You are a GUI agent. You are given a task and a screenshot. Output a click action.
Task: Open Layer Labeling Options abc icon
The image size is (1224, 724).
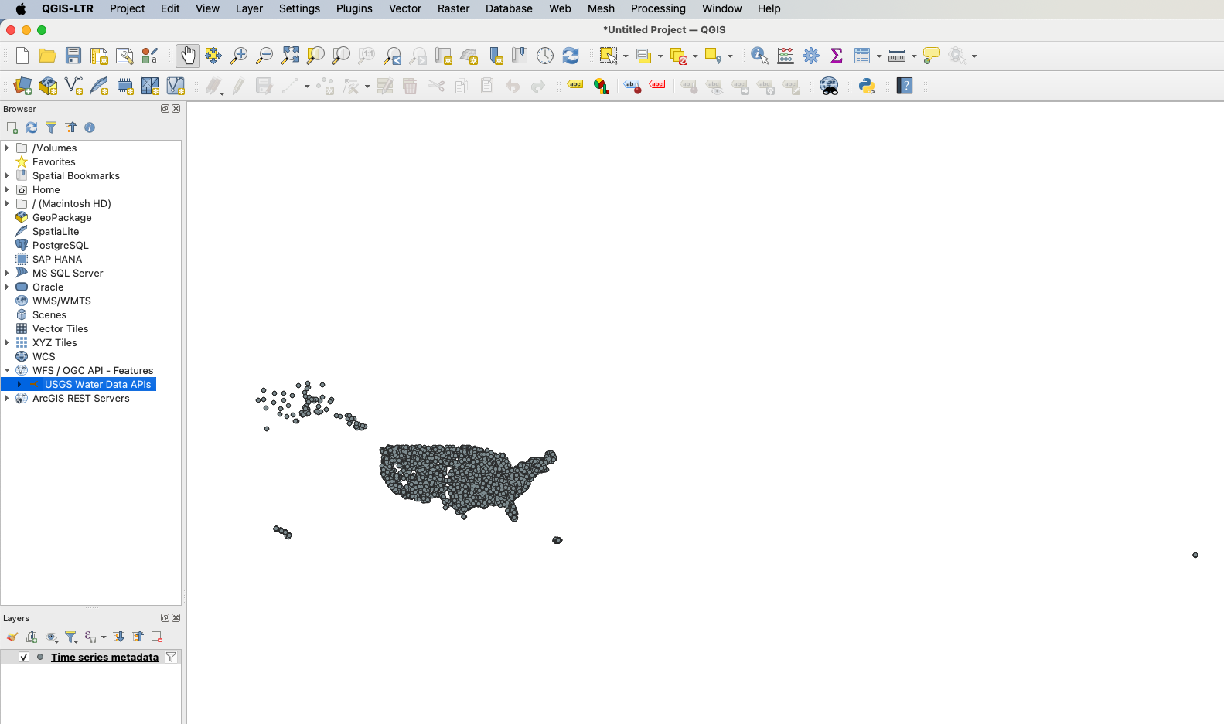(575, 85)
